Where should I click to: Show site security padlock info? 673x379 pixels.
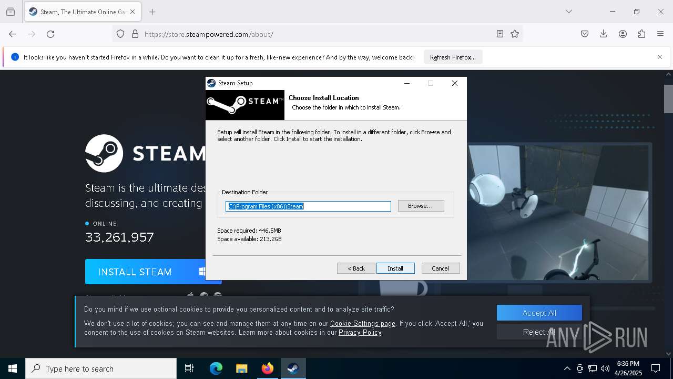click(135, 34)
